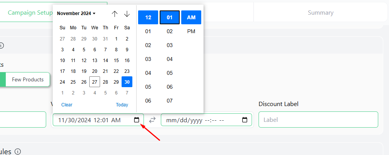Click info icon beside the Rules heading
The image size is (389, 155).
[x=18, y=151]
